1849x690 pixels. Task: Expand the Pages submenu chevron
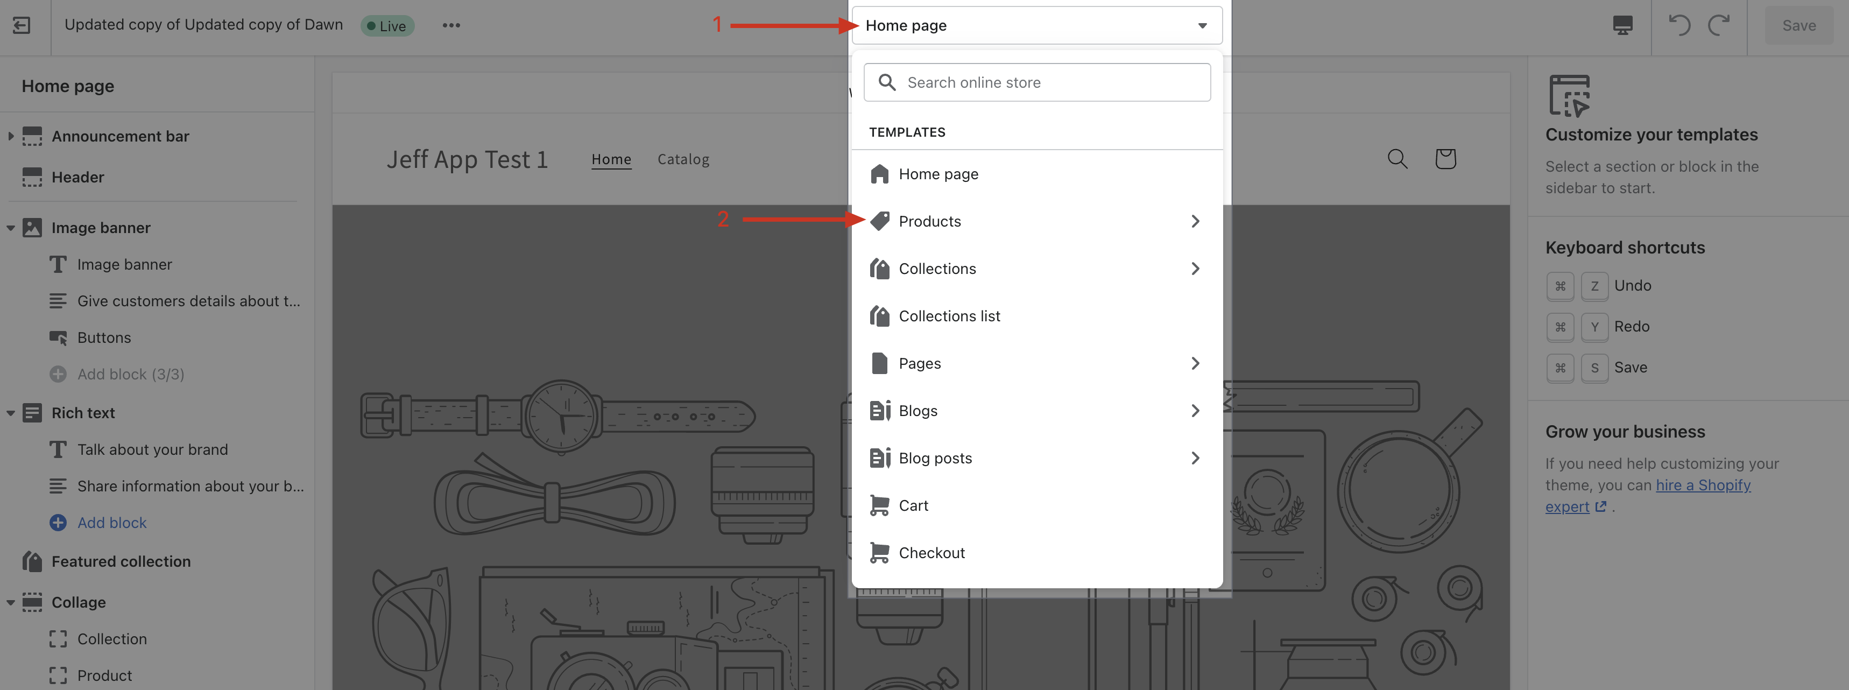coord(1195,363)
